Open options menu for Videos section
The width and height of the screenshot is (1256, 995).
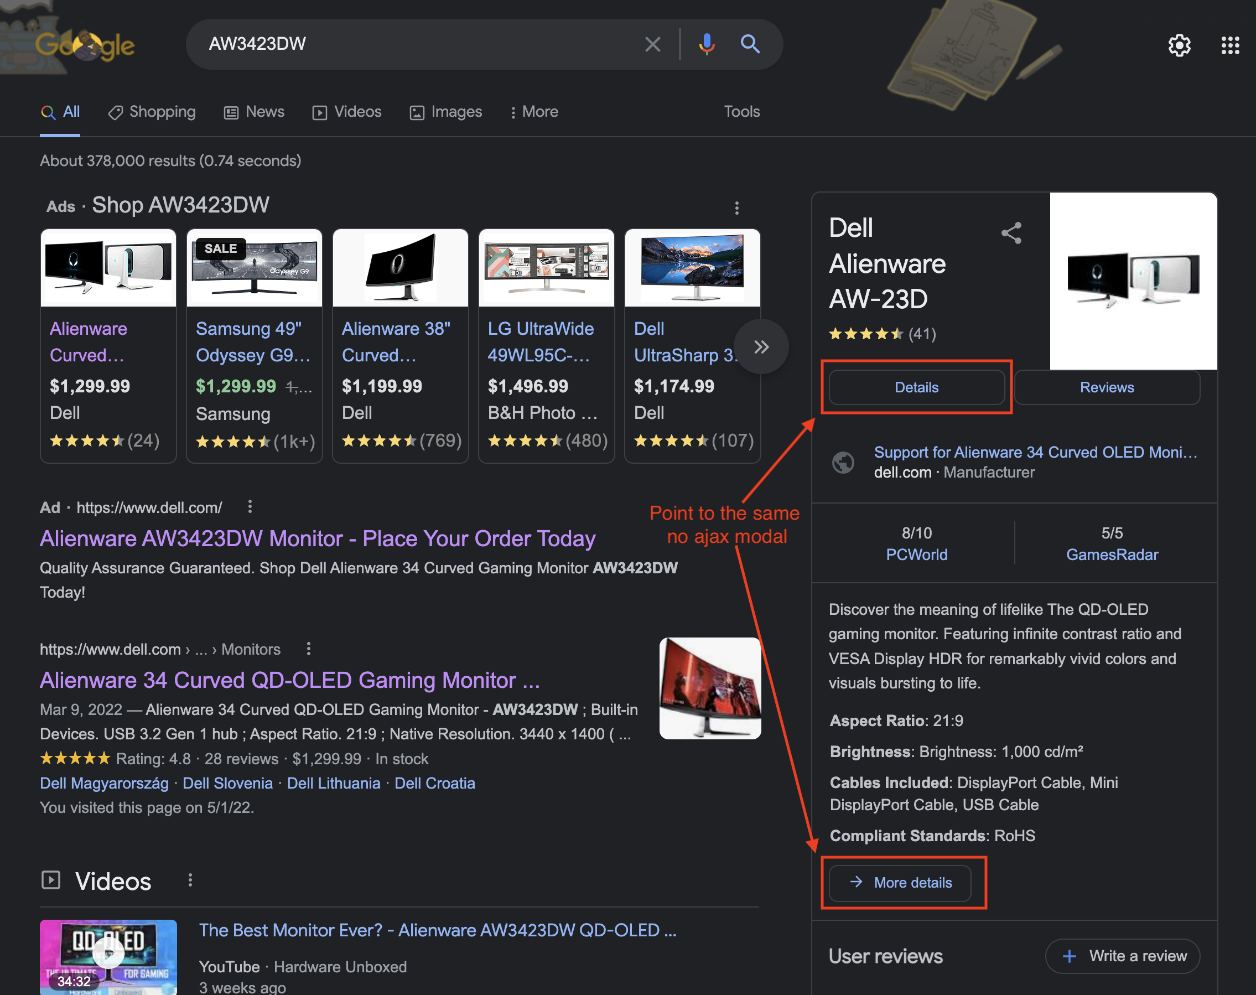tap(190, 880)
